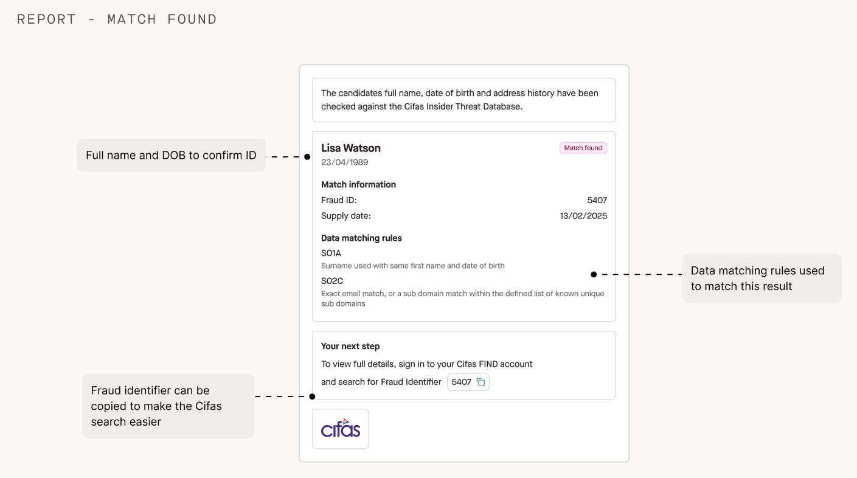Image resolution: width=857 pixels, height=478 pixels.
Task: Select the copy-to-clipboard symbol in the next step section
Action: (480, 381)
